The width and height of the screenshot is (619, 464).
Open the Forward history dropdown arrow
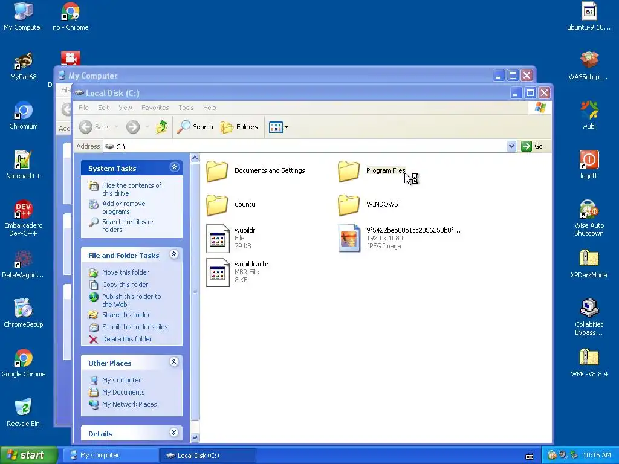click(147, 127)
